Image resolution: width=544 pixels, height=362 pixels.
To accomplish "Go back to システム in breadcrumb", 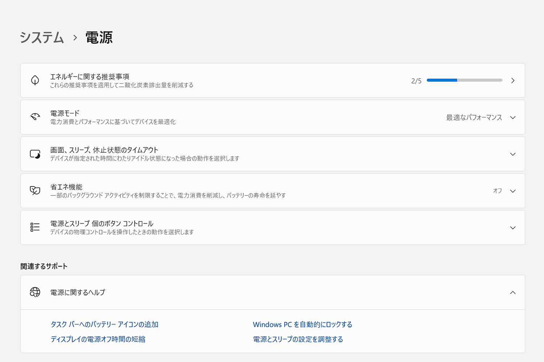I will coord(42,38).
